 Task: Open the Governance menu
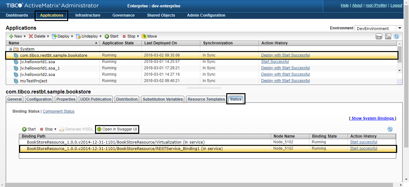click(124, 15)
